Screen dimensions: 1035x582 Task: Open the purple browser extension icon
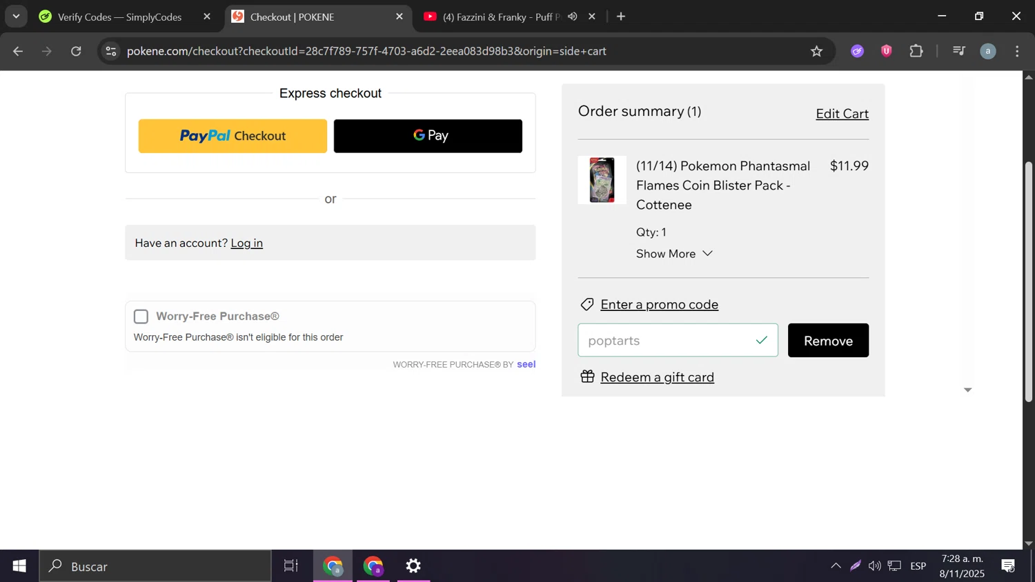tap(857, 51)
